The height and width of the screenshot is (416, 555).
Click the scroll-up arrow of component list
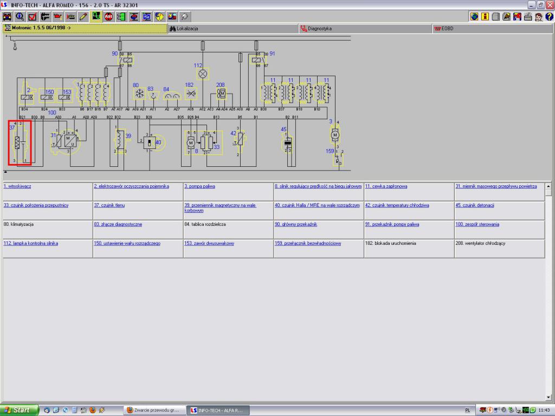point(548,186)
